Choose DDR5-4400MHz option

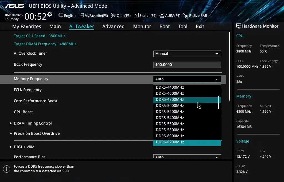point(187,87)
